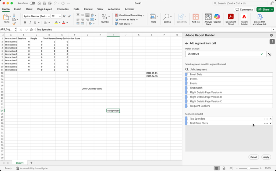Open Conditional Formatting dropdown

[130, 15]
